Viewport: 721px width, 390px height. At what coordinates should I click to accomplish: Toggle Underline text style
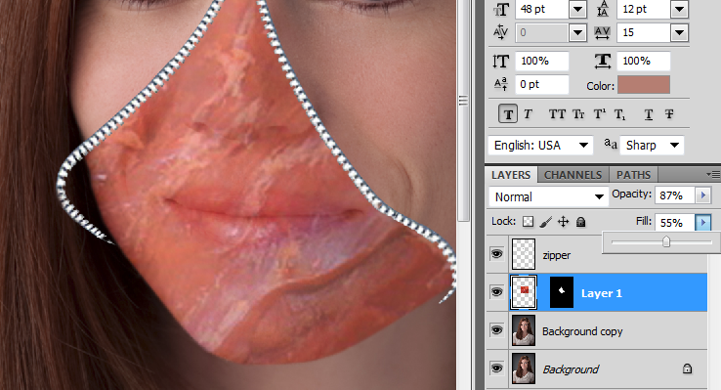649,114
